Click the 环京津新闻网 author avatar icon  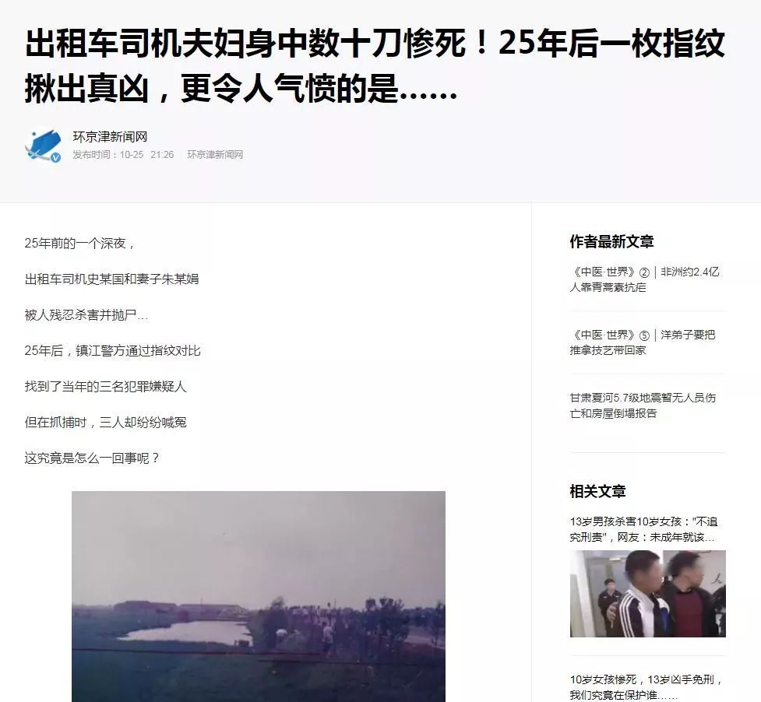tap(43, 145)
